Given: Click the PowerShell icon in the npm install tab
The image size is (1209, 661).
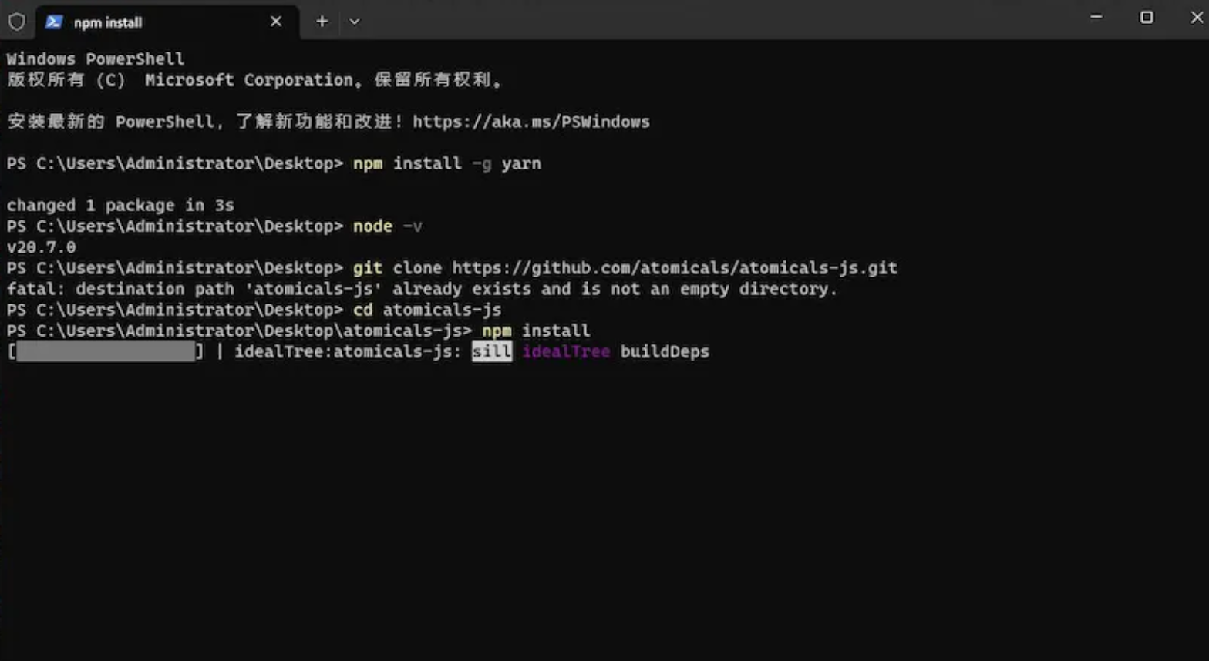Looking at the screenshot, I should point(54,22).
